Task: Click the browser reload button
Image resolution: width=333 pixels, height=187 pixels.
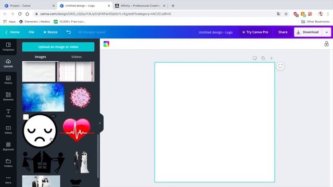Action: pos(20,14)
